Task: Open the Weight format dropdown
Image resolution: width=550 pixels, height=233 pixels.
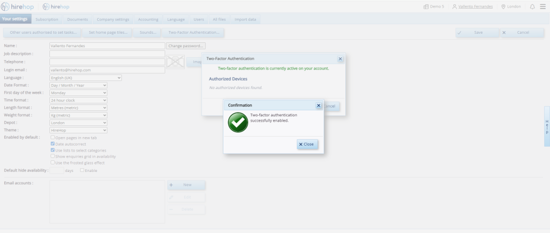Action: (78, 115)
